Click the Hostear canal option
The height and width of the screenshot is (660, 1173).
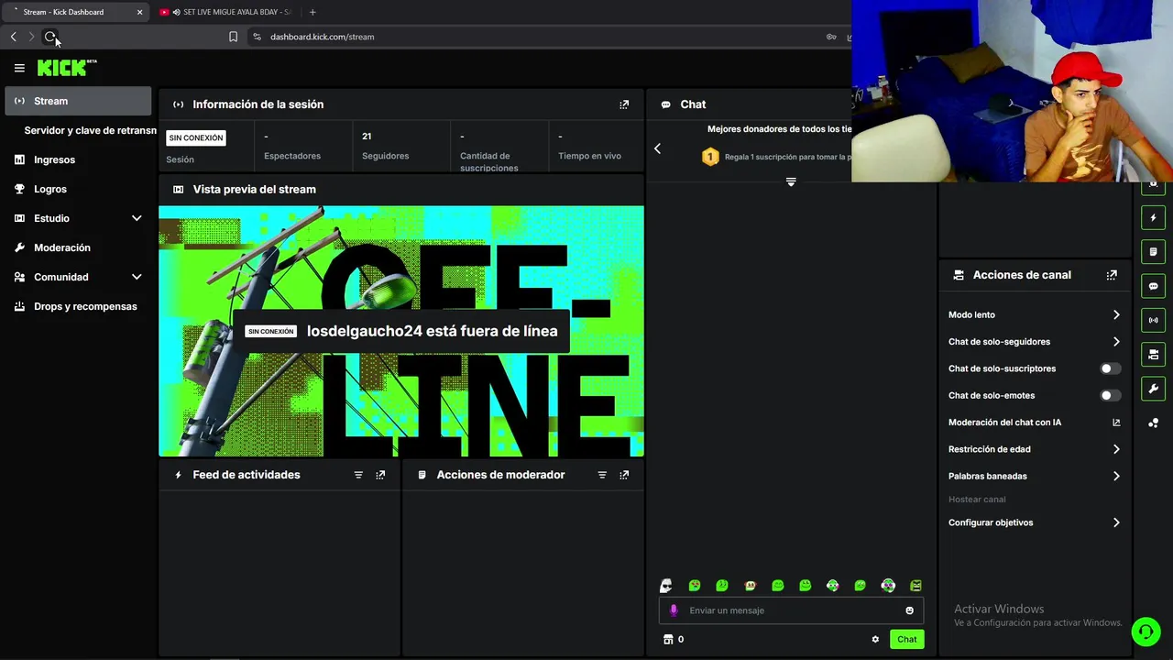[977, 500]
